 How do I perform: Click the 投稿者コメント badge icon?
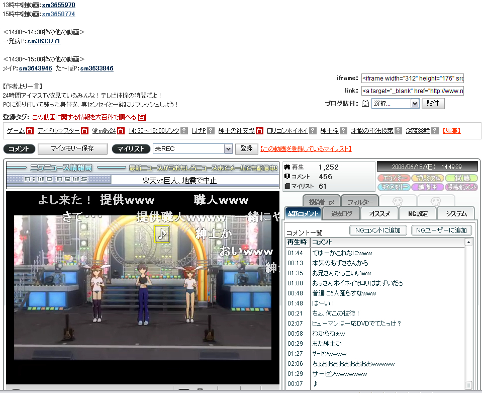pyautogui.click(x=461, y=187)
